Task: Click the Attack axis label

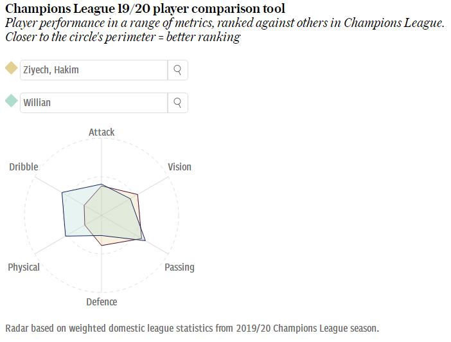Action: pos(102,132)
